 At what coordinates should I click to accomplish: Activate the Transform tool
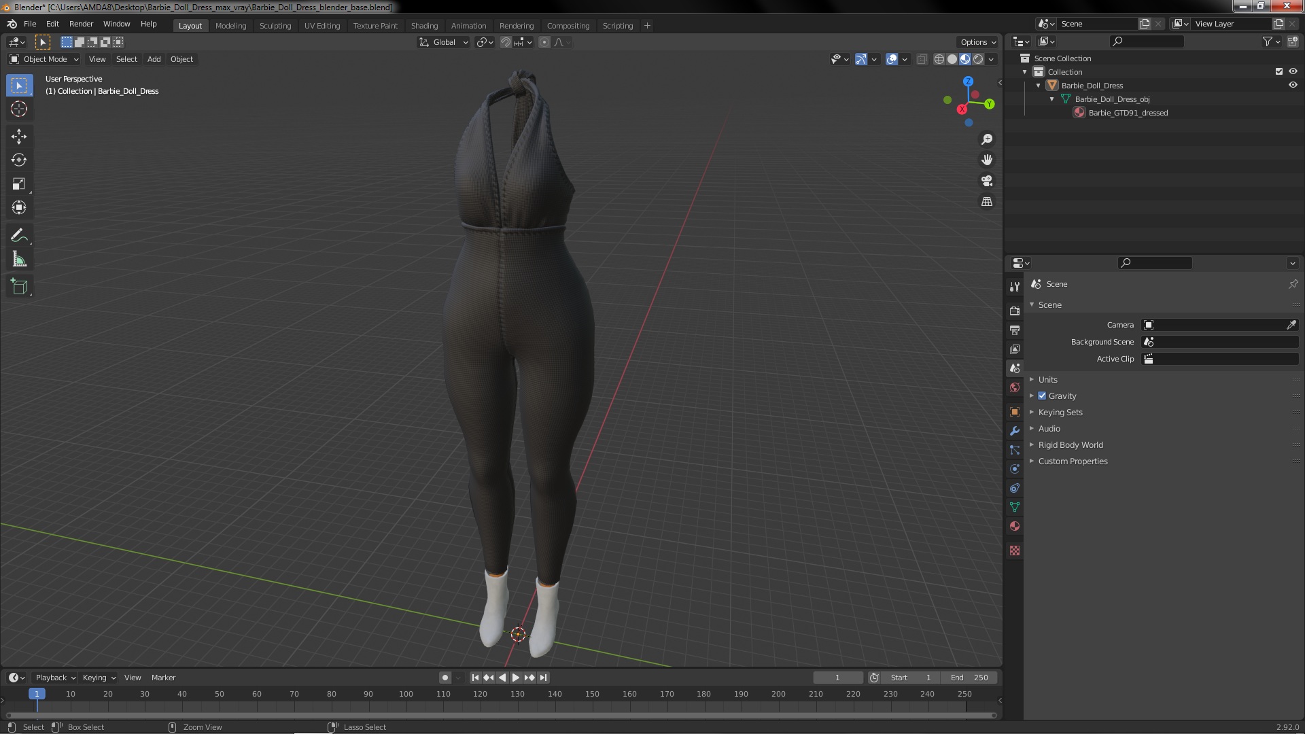click(19, 208)
